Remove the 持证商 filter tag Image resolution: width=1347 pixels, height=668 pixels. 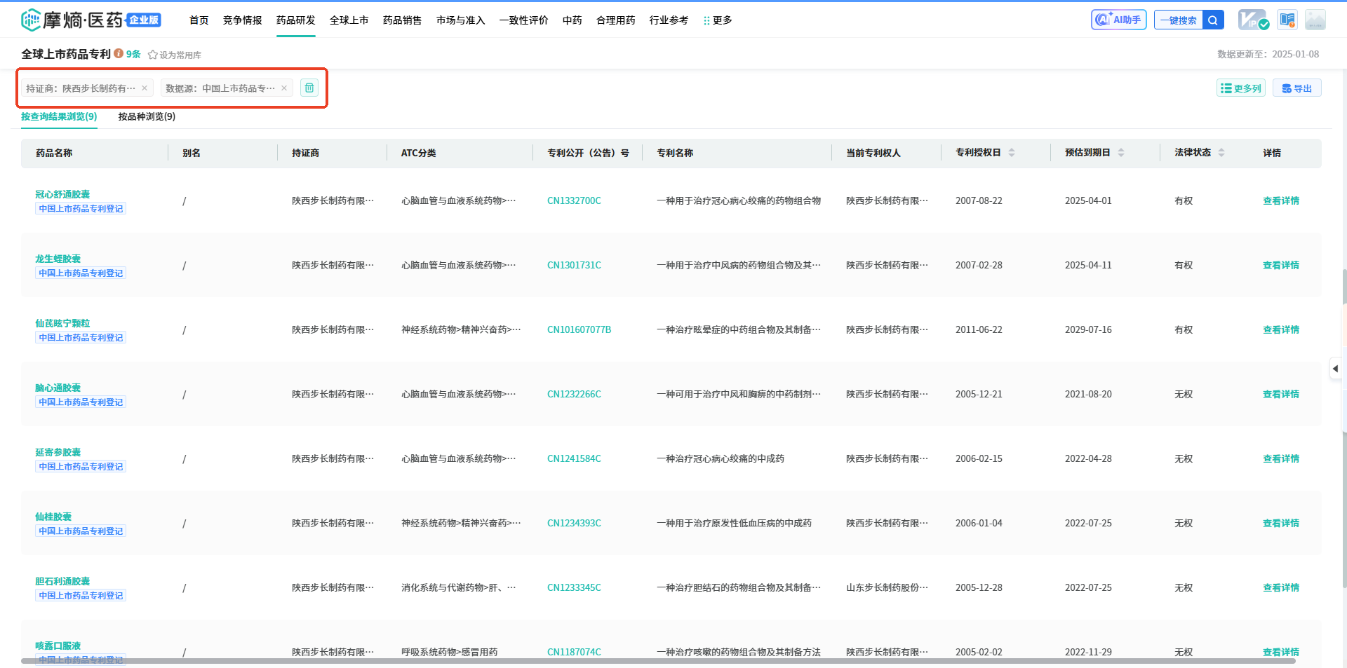(145, 88)
